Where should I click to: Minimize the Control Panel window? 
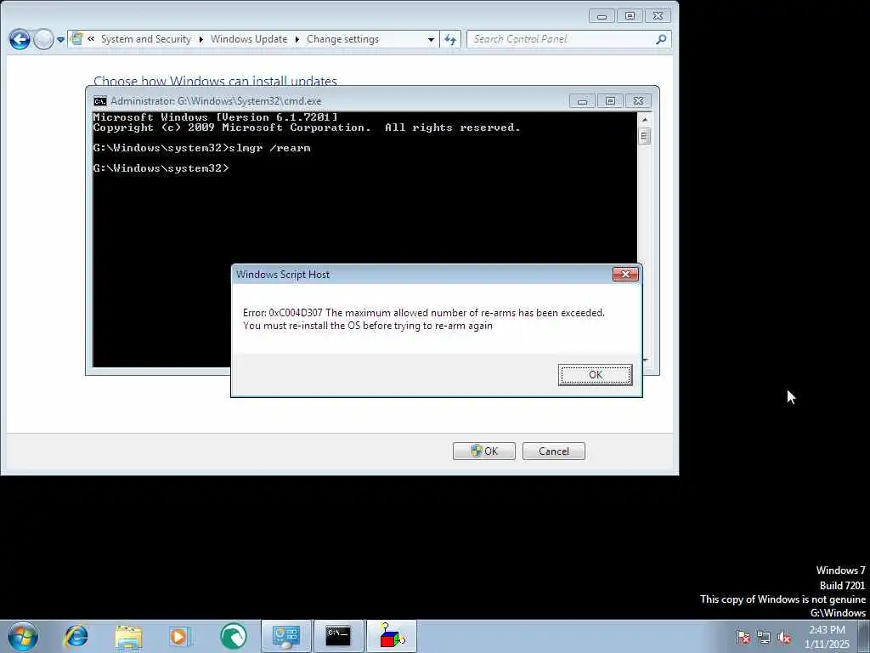(x=602, y=16)
